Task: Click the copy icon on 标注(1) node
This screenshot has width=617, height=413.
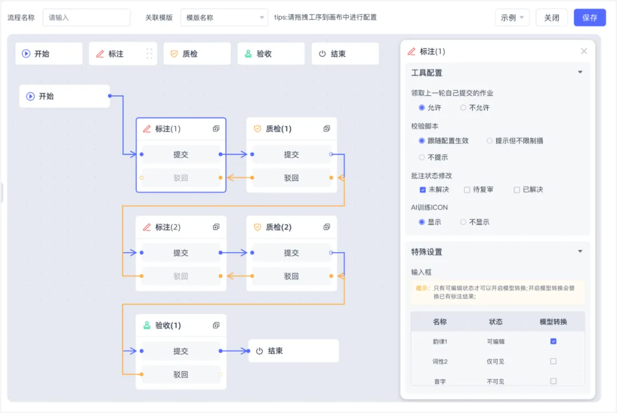Action: pyautogui.click(x=216, y=129)
